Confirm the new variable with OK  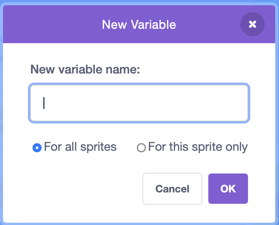[x=228, y=189]
